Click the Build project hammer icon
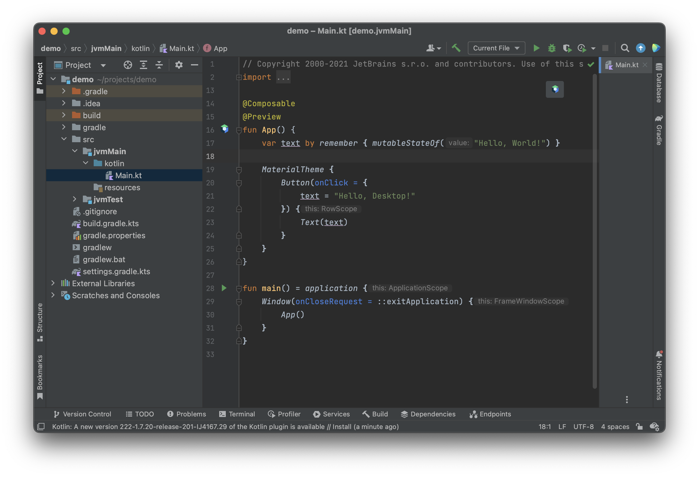699x477 pixels. [x=456, y=48]
